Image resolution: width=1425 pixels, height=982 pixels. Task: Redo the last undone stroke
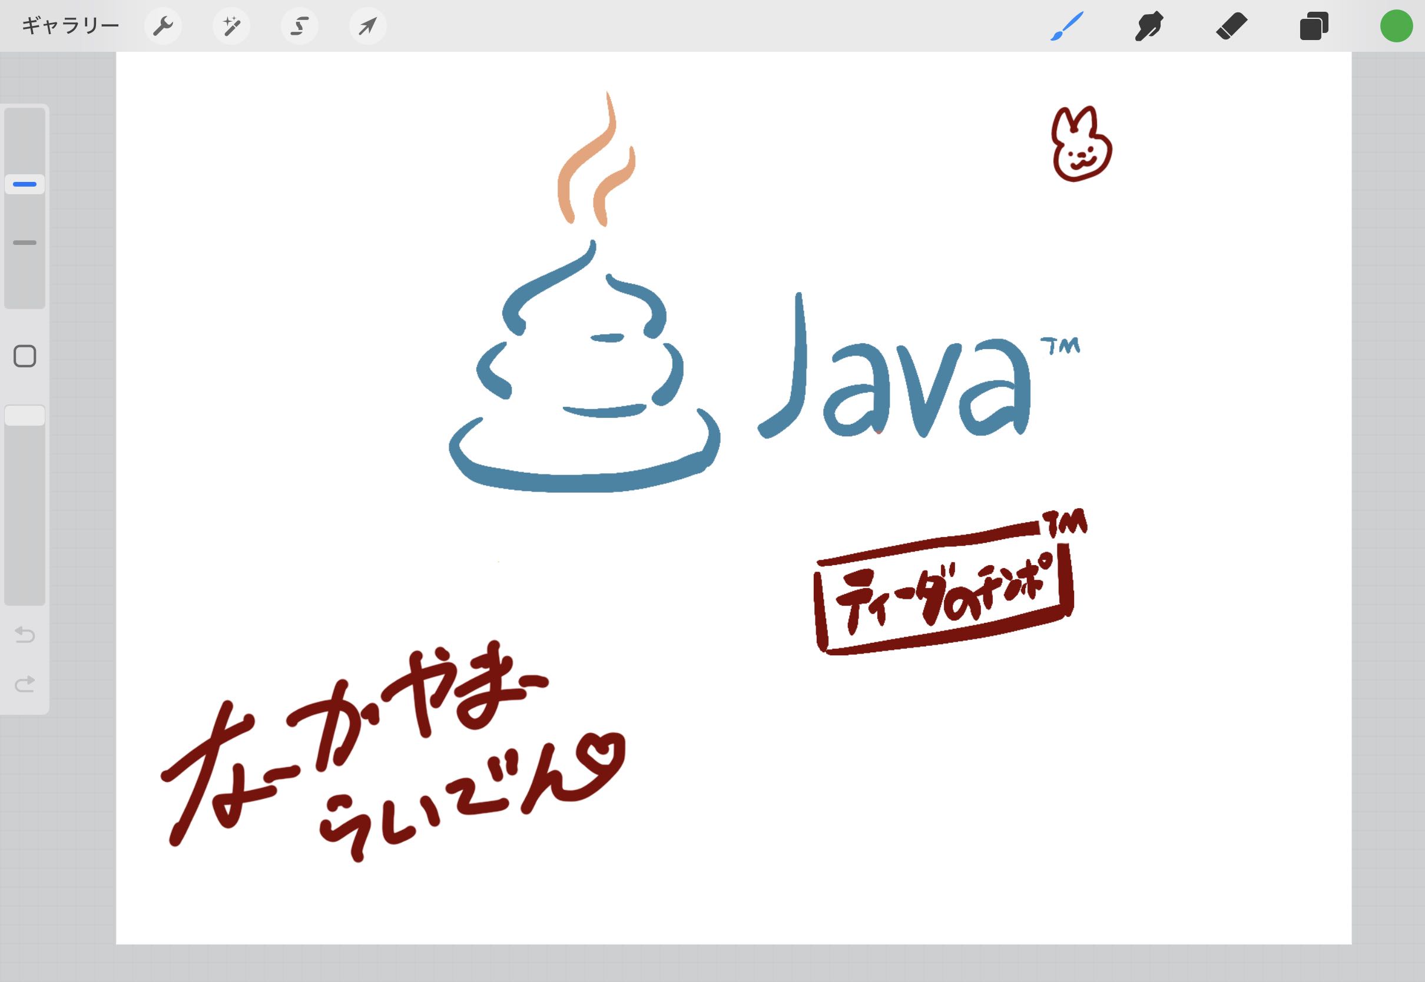25,683
